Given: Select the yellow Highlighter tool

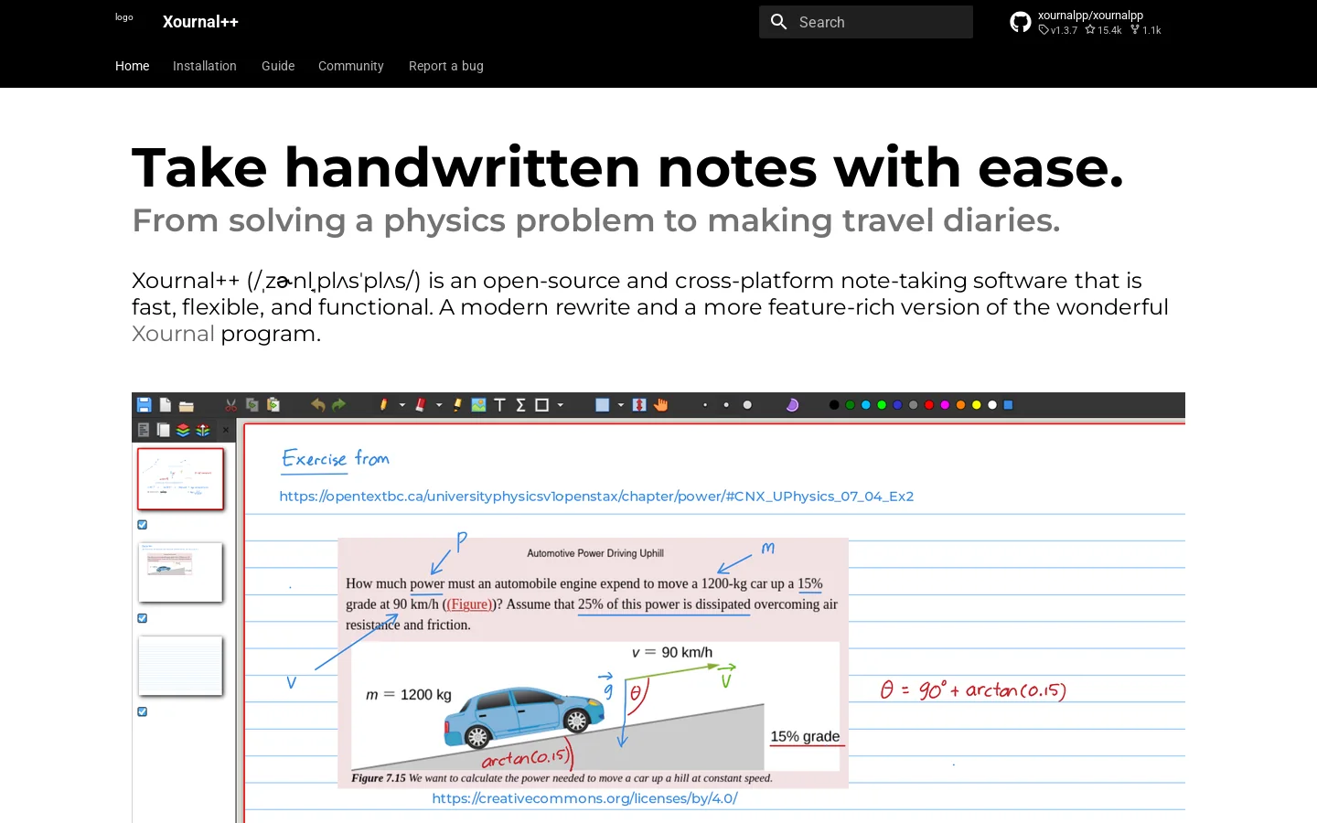Looking at the screenshot, I should [x=457, y=405].
